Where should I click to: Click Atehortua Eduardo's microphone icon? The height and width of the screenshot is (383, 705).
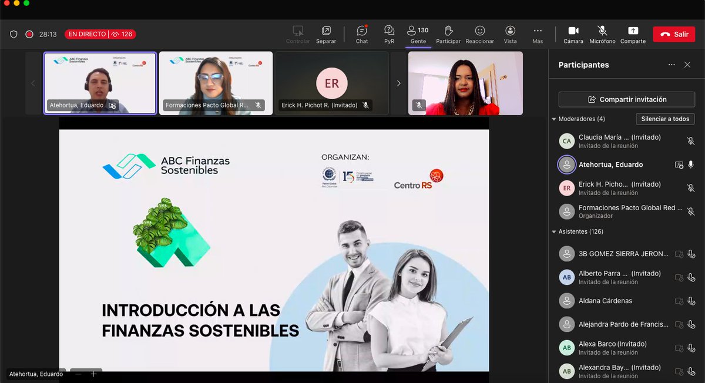pyautogui.click(x=691, y=164)
